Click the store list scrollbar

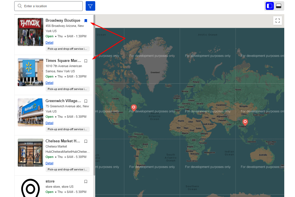coord(94,87)
